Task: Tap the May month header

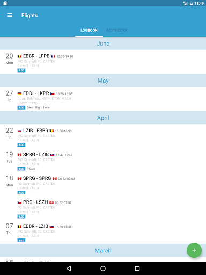Action: click(103, 81)
